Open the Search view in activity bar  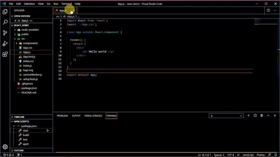(x=5, y=22)
